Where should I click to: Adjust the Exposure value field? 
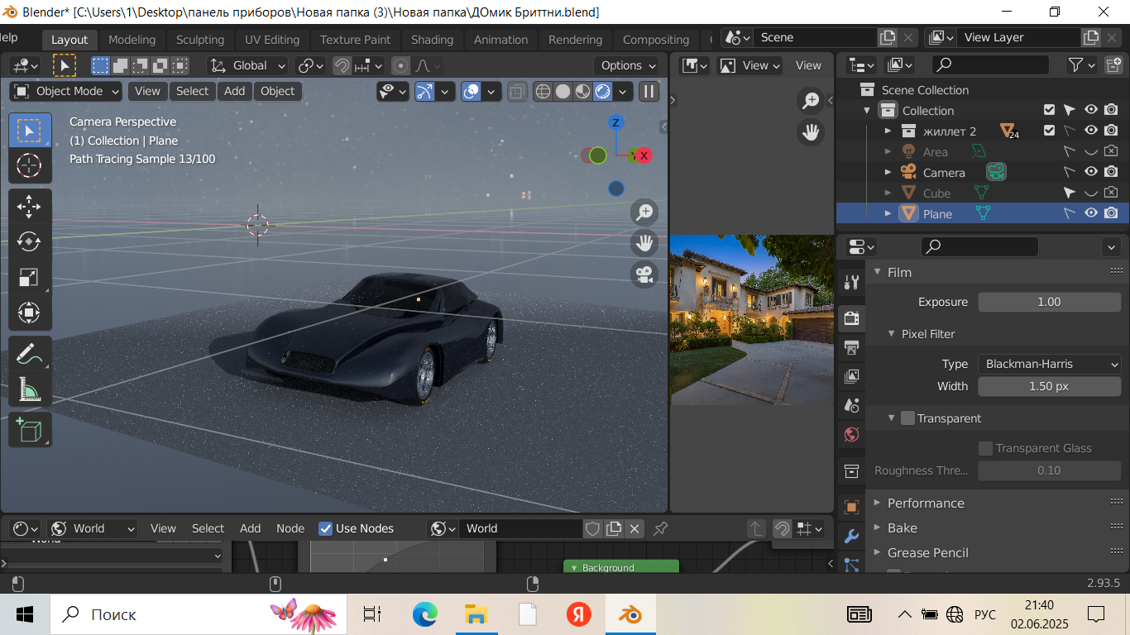tap(1049, 302)
